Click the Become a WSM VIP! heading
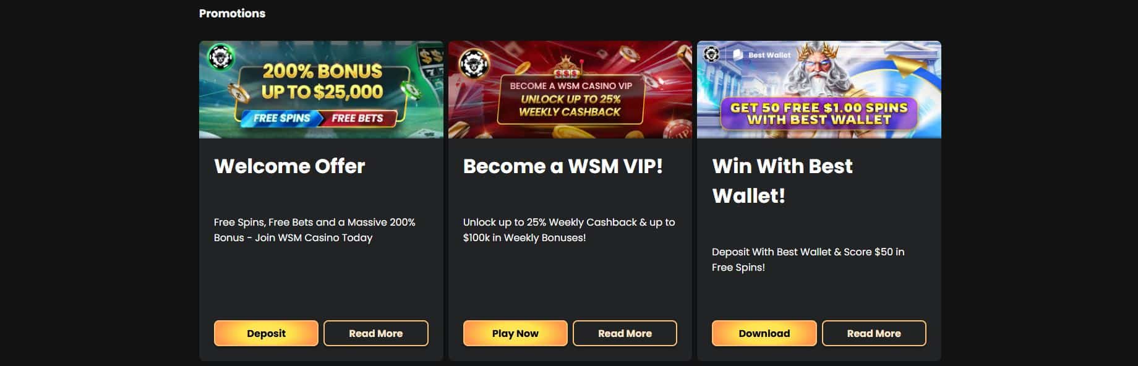The height and width of the screenshot is (366, 1138). tap(563, 166)
